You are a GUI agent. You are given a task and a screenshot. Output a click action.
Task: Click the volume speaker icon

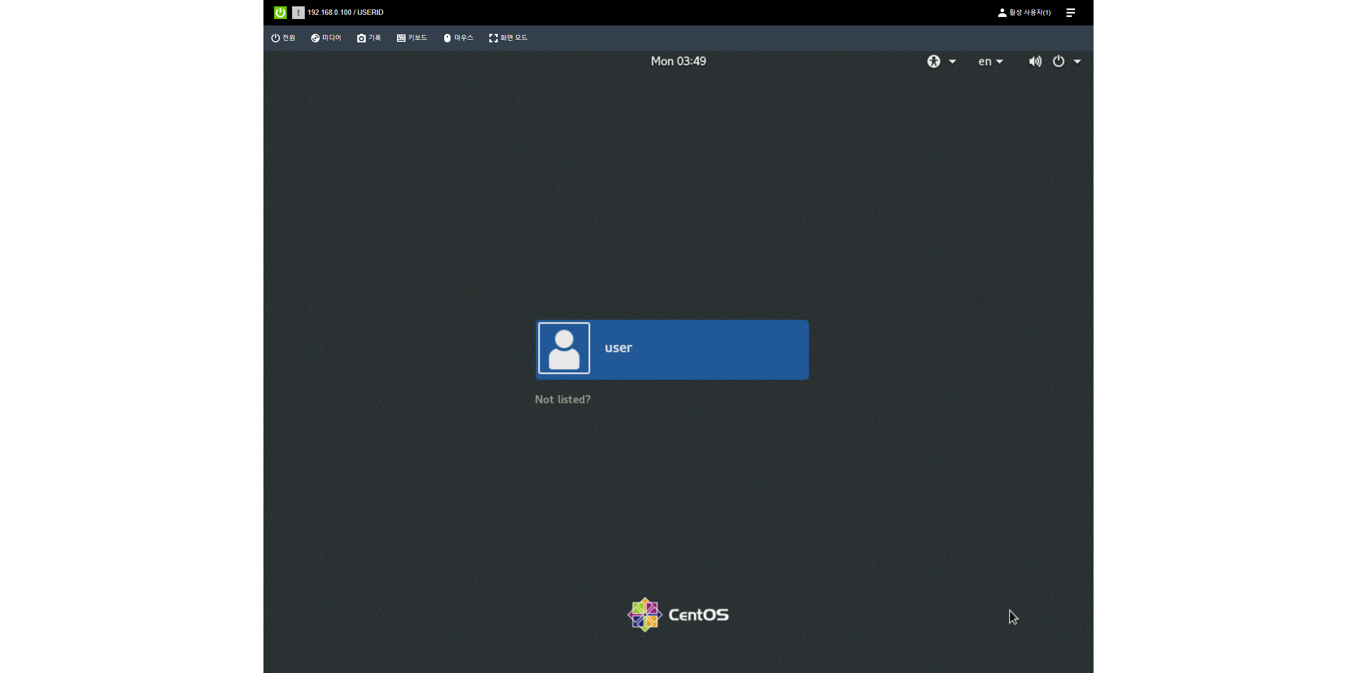[1035, 61]
